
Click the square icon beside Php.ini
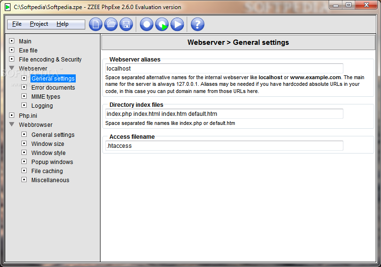click(x=11, y=115)
